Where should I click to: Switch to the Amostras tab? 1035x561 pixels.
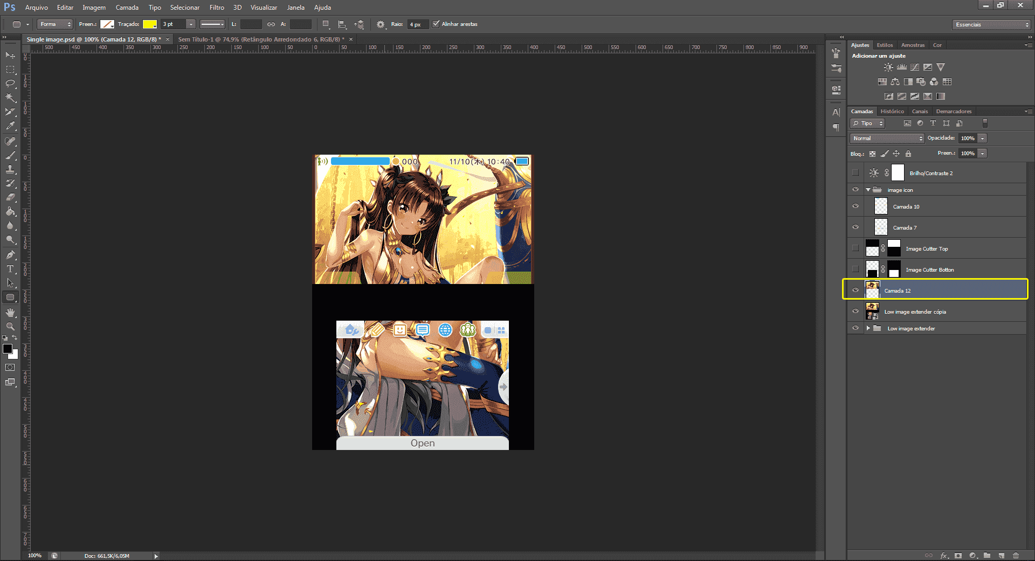913,45
